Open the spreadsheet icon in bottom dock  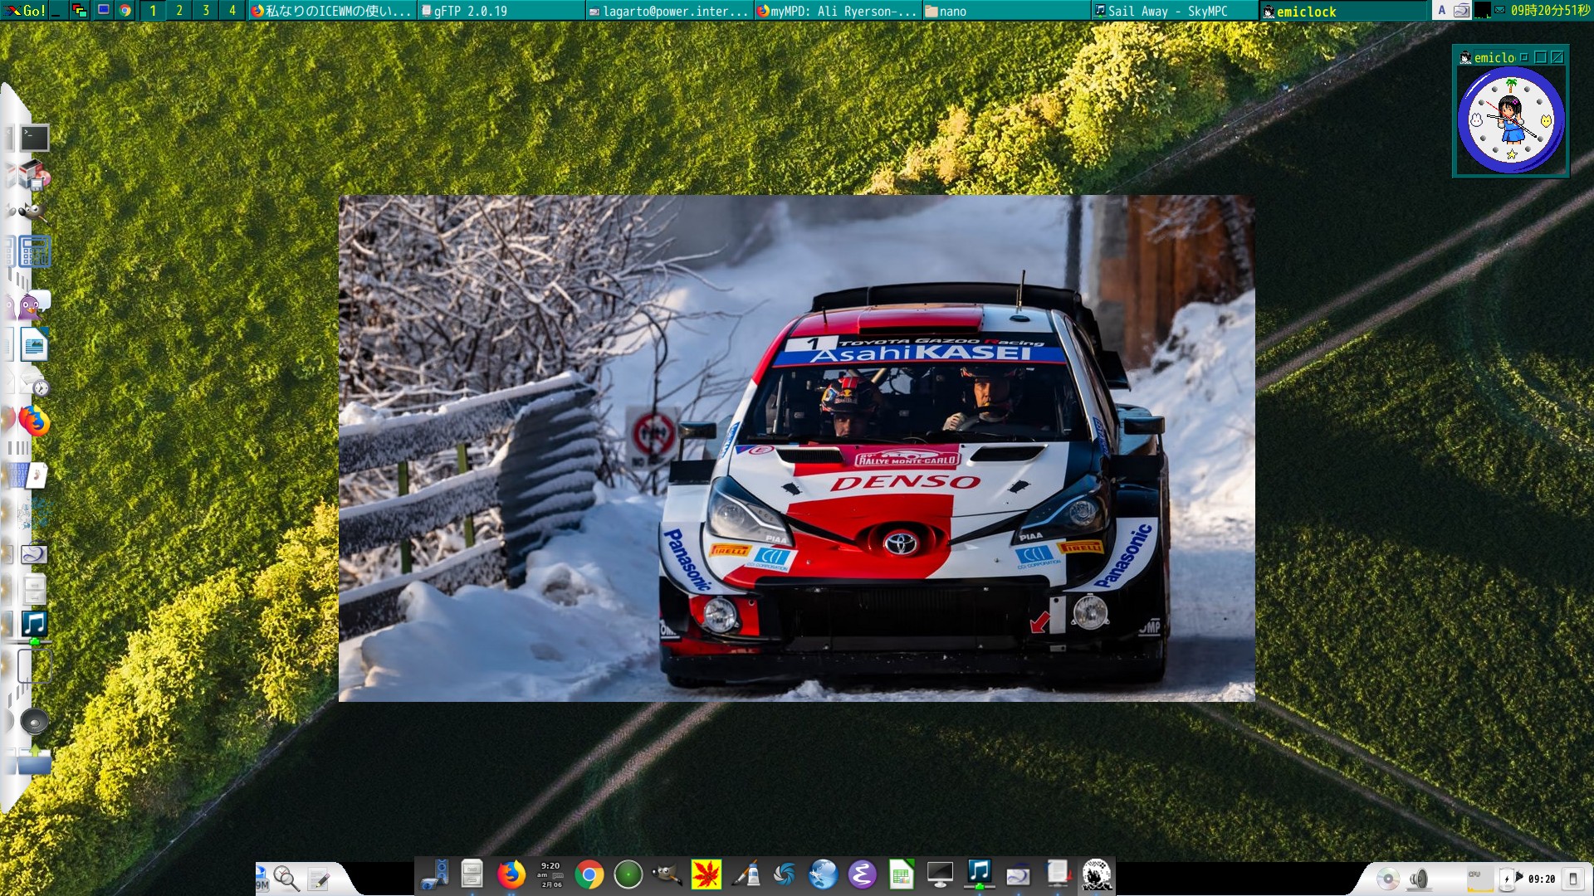(901, 875)
